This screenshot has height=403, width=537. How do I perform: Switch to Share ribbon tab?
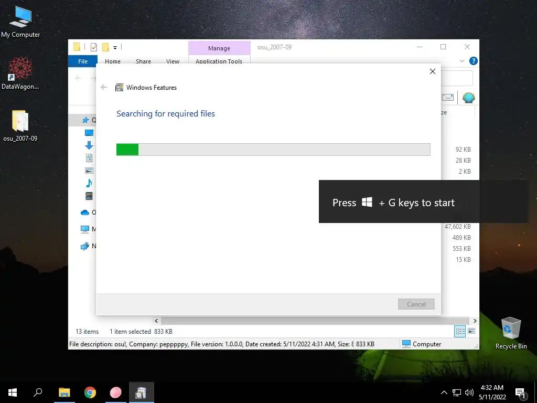click(143, 61)
